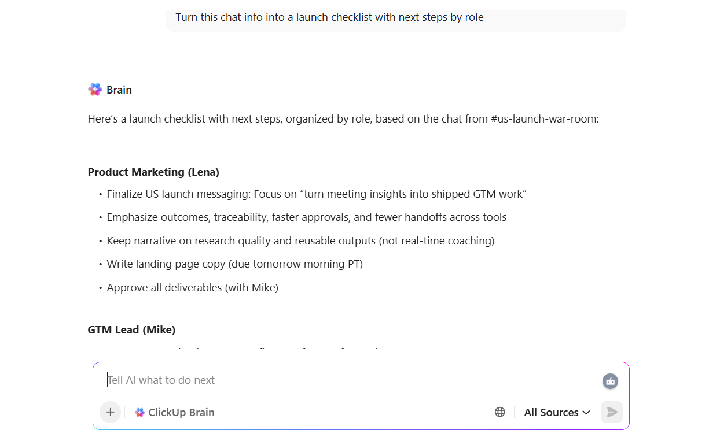
Task: Click the 'Brain' sender name label
Action: [119, 90]
